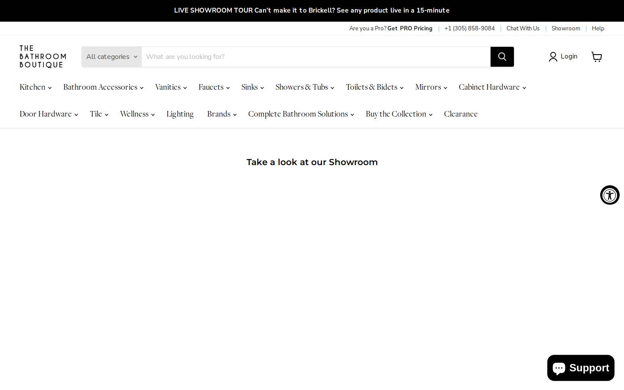Expand Complete Bathroom Solutions menu
The width and height of the screenshot is (624, 390).
coord(301,114)
